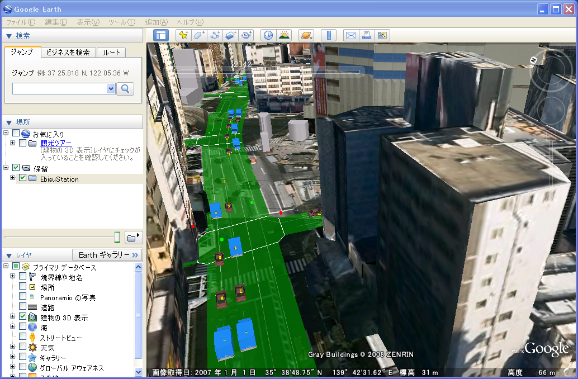The image size is (578, 379).
Task: Click the building icon beside 建物の 3D 表示
Action: 32,317
